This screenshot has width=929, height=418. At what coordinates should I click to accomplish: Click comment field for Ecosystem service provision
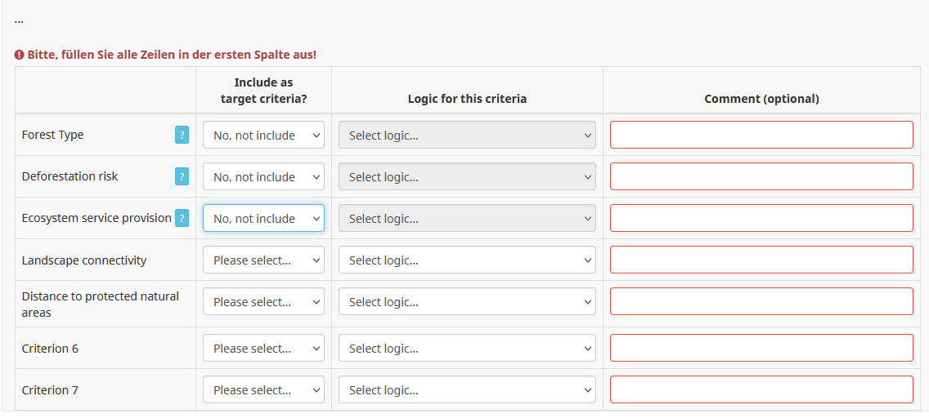point(761,219)
